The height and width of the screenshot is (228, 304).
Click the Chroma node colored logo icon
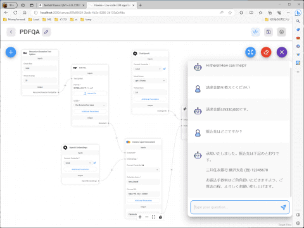(x=128, y=142)
